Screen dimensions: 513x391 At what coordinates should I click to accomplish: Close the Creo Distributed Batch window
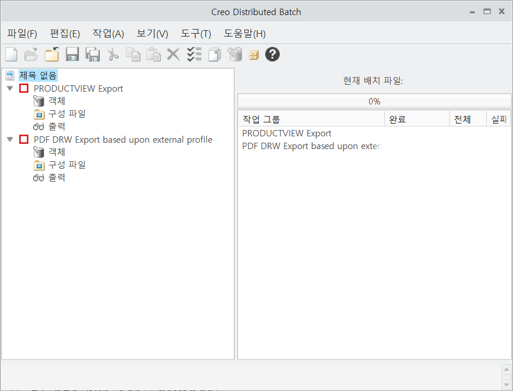501,12
